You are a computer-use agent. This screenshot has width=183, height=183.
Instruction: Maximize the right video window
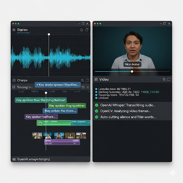165,24
